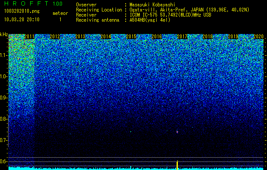Click the 2020 time marker
The height and width of the screenshot is (170, 267).
pyautogui.click(x=259, y=37)
